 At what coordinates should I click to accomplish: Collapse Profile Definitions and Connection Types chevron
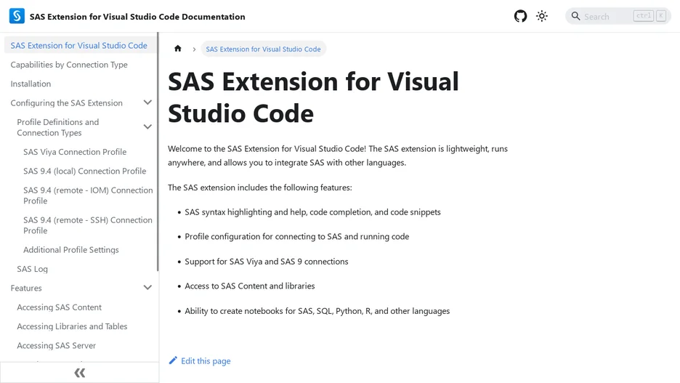tap(148, 127)
